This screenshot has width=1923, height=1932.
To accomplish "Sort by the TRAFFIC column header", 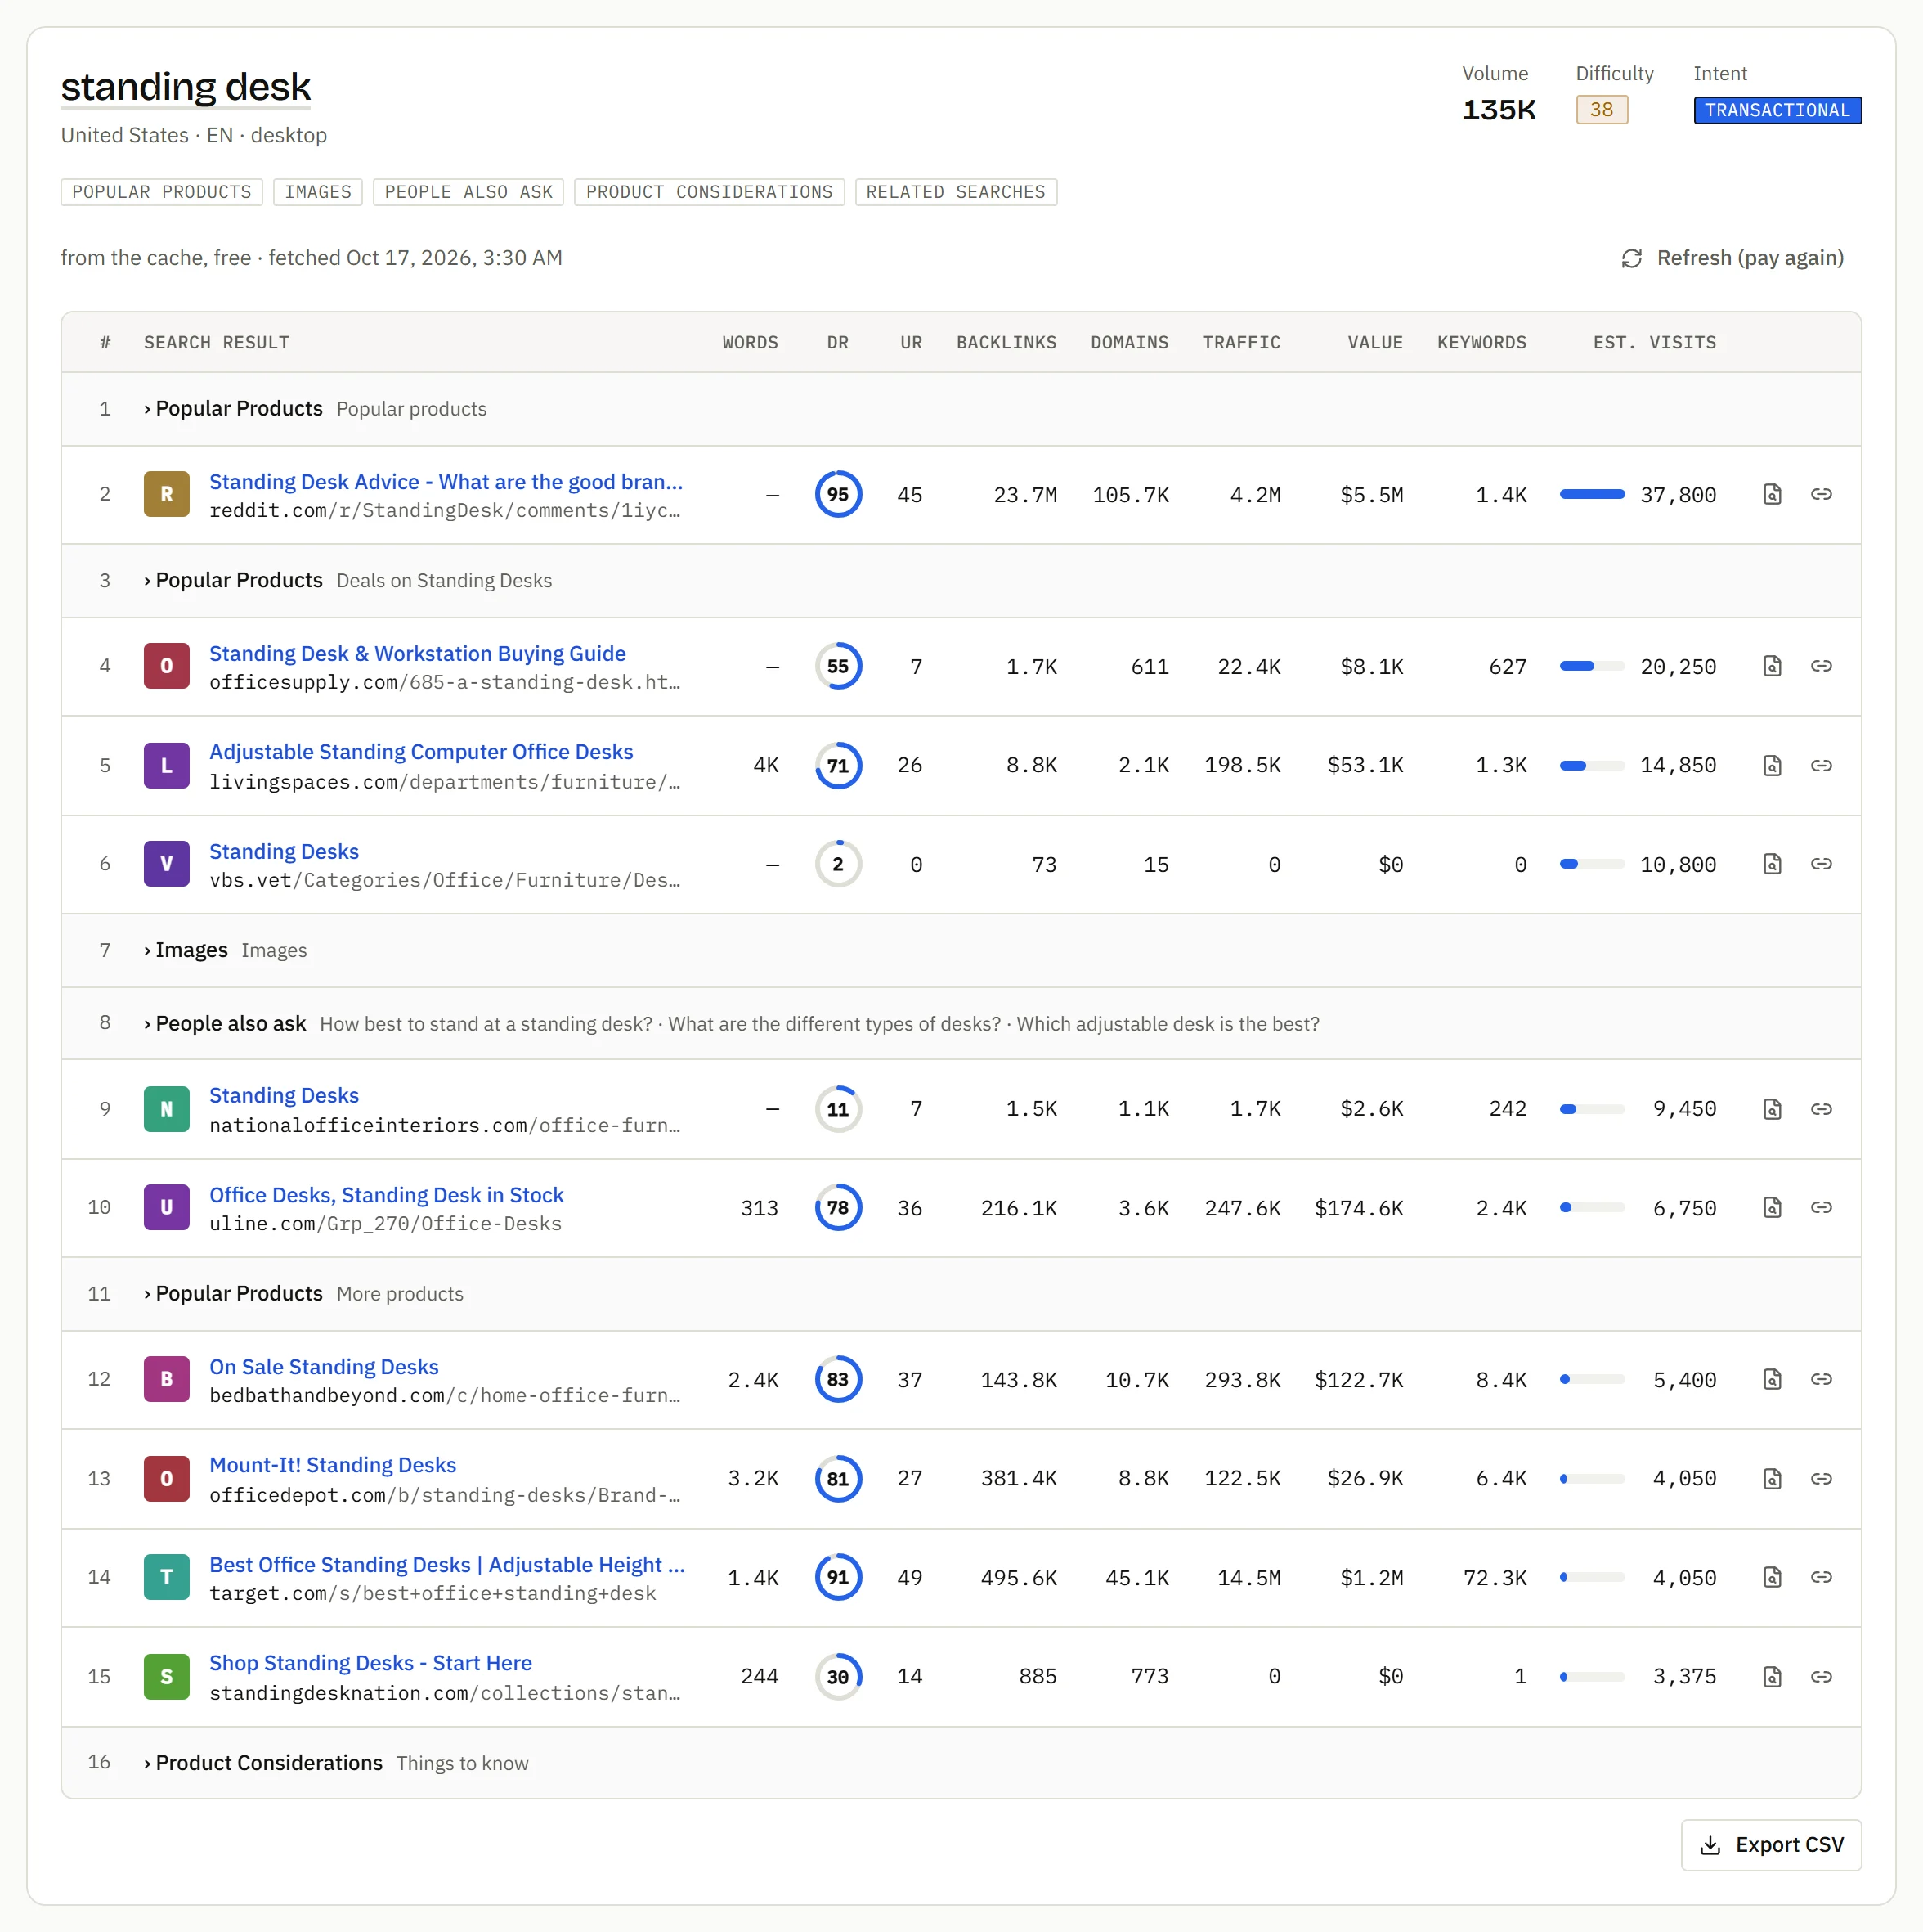I will 1241,343.
